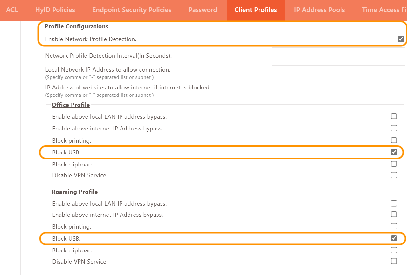
Task: Open the ACL tab
Action: 12,10
